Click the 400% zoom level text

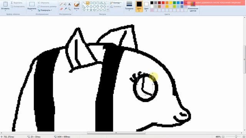click(x=218, y=137)
